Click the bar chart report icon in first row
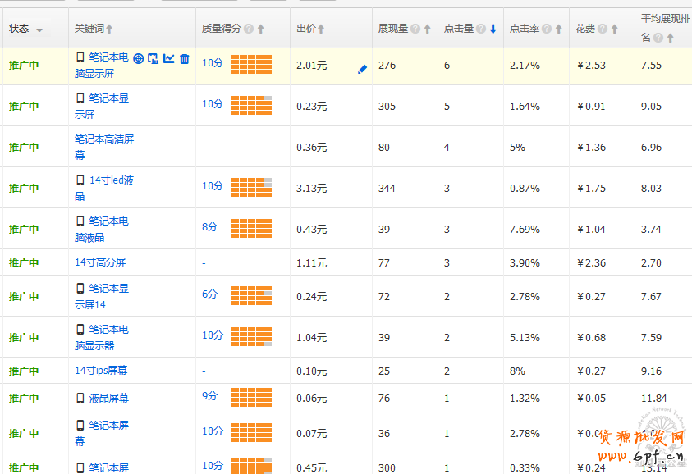 coord(153,58)
